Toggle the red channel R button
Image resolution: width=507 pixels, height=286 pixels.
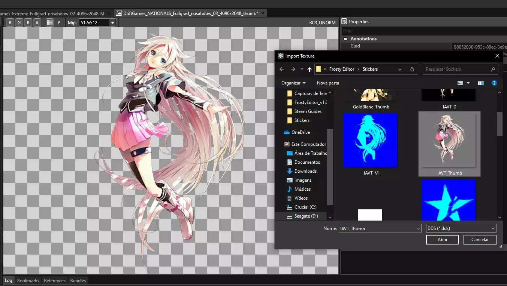[10, 23]
